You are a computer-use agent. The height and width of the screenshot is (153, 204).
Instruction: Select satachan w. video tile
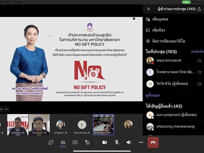click(x=18, y=125)
